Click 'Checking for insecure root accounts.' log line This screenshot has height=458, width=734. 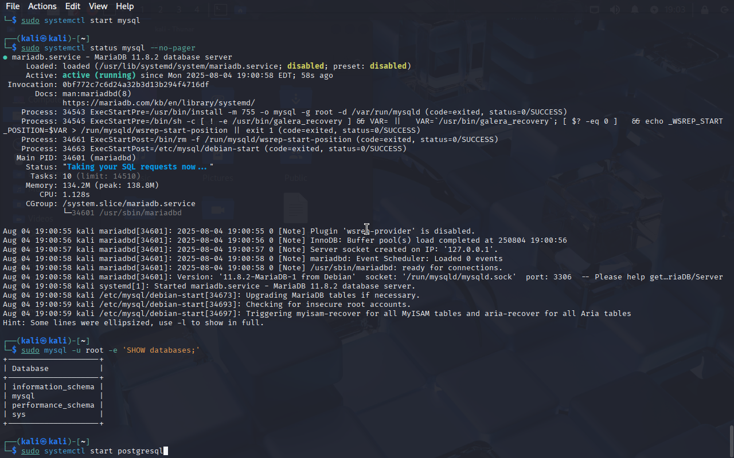coord(207,305)
